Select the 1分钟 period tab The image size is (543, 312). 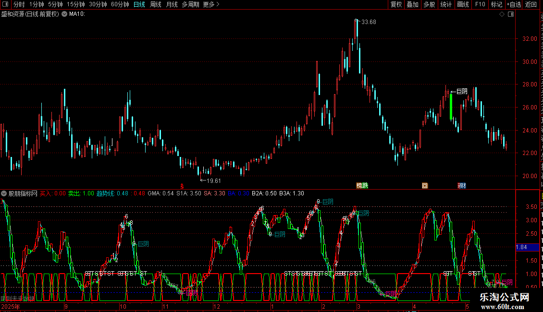(37, 4)
